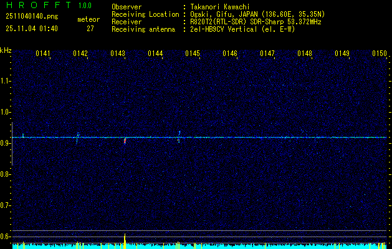Click the Receiving antenna label
Image resolution: width=392 pixels, height=249 pixels.
143,29
